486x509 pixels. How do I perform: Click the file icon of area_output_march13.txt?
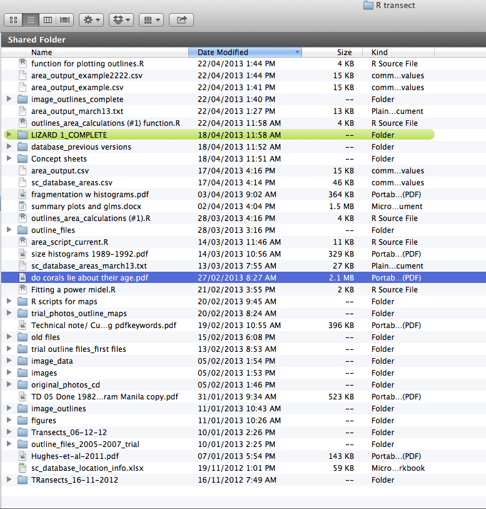pyautogui.click(x=23, y=111)
